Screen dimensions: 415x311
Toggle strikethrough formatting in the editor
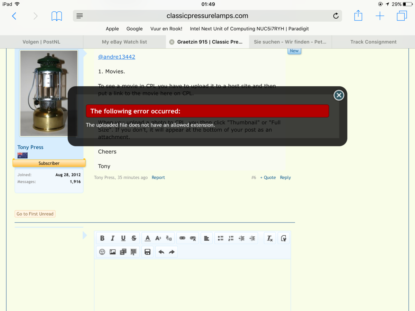click(134, 238)
